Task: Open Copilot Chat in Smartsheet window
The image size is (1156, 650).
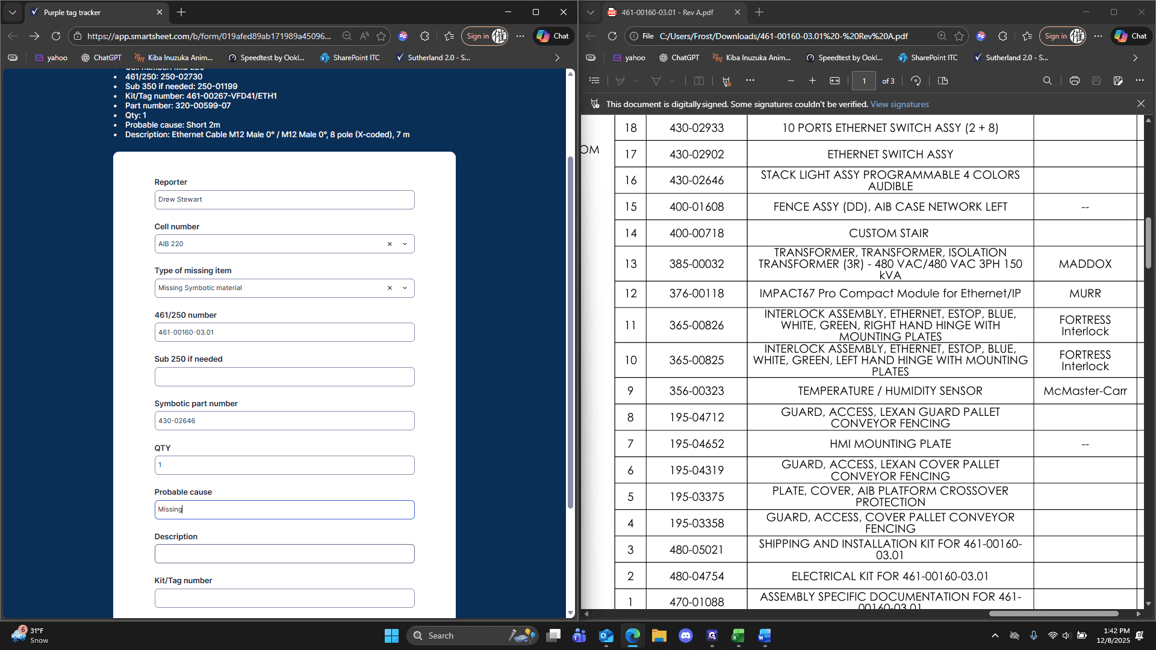Action: [x=553, y=36]
